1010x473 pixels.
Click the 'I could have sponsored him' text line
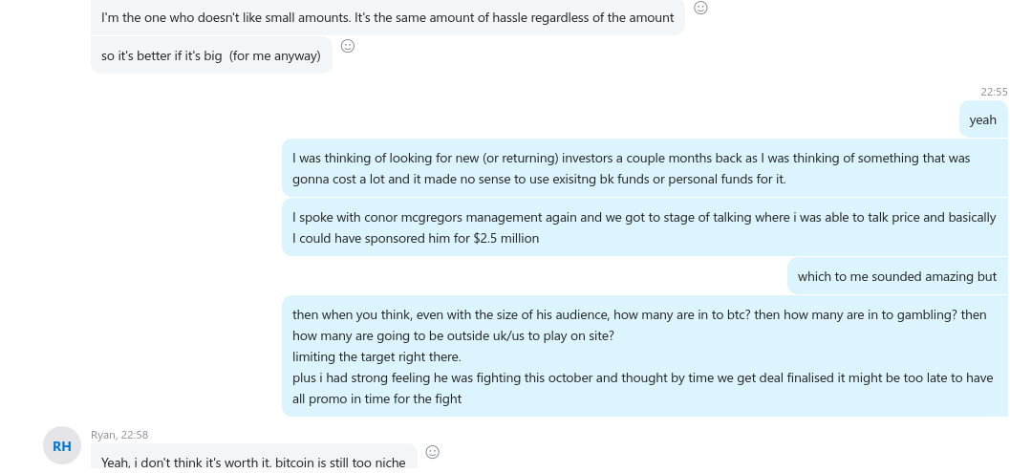[x=416, y=239]
